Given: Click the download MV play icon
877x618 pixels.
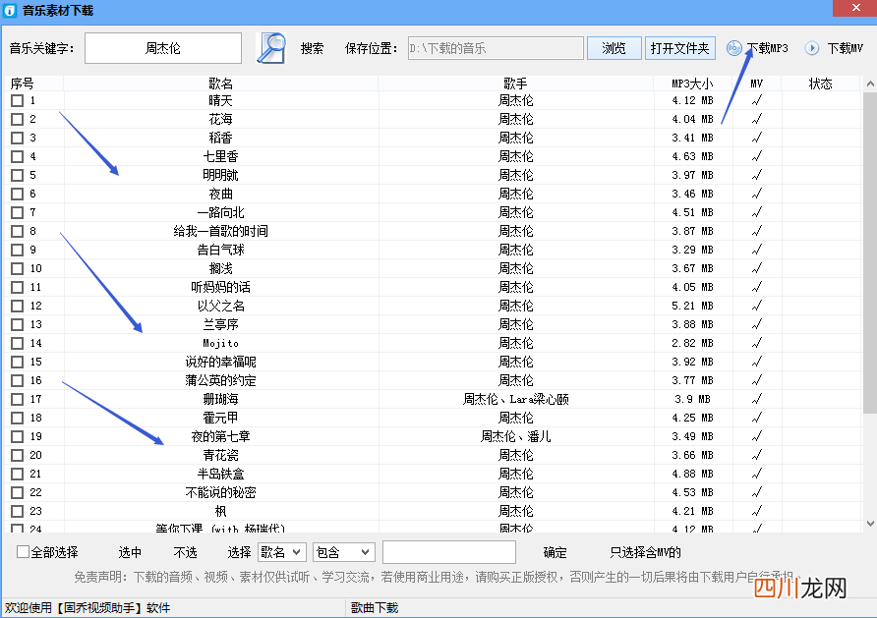Looking at the screenshot, I should point(812,48).
